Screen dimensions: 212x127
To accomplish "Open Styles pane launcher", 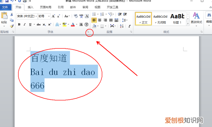I will tap(201, 32).
